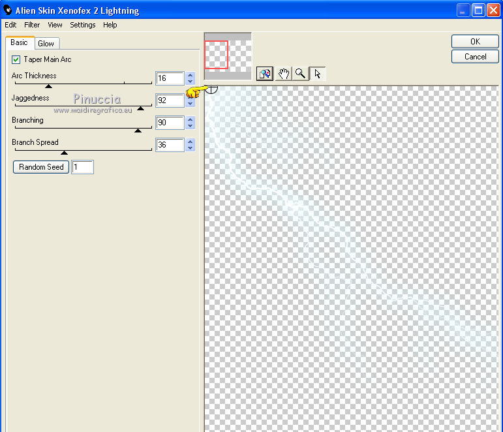503x432 pixels.
Task: Open the Settings menu
Action: click(x=83, y=25)
